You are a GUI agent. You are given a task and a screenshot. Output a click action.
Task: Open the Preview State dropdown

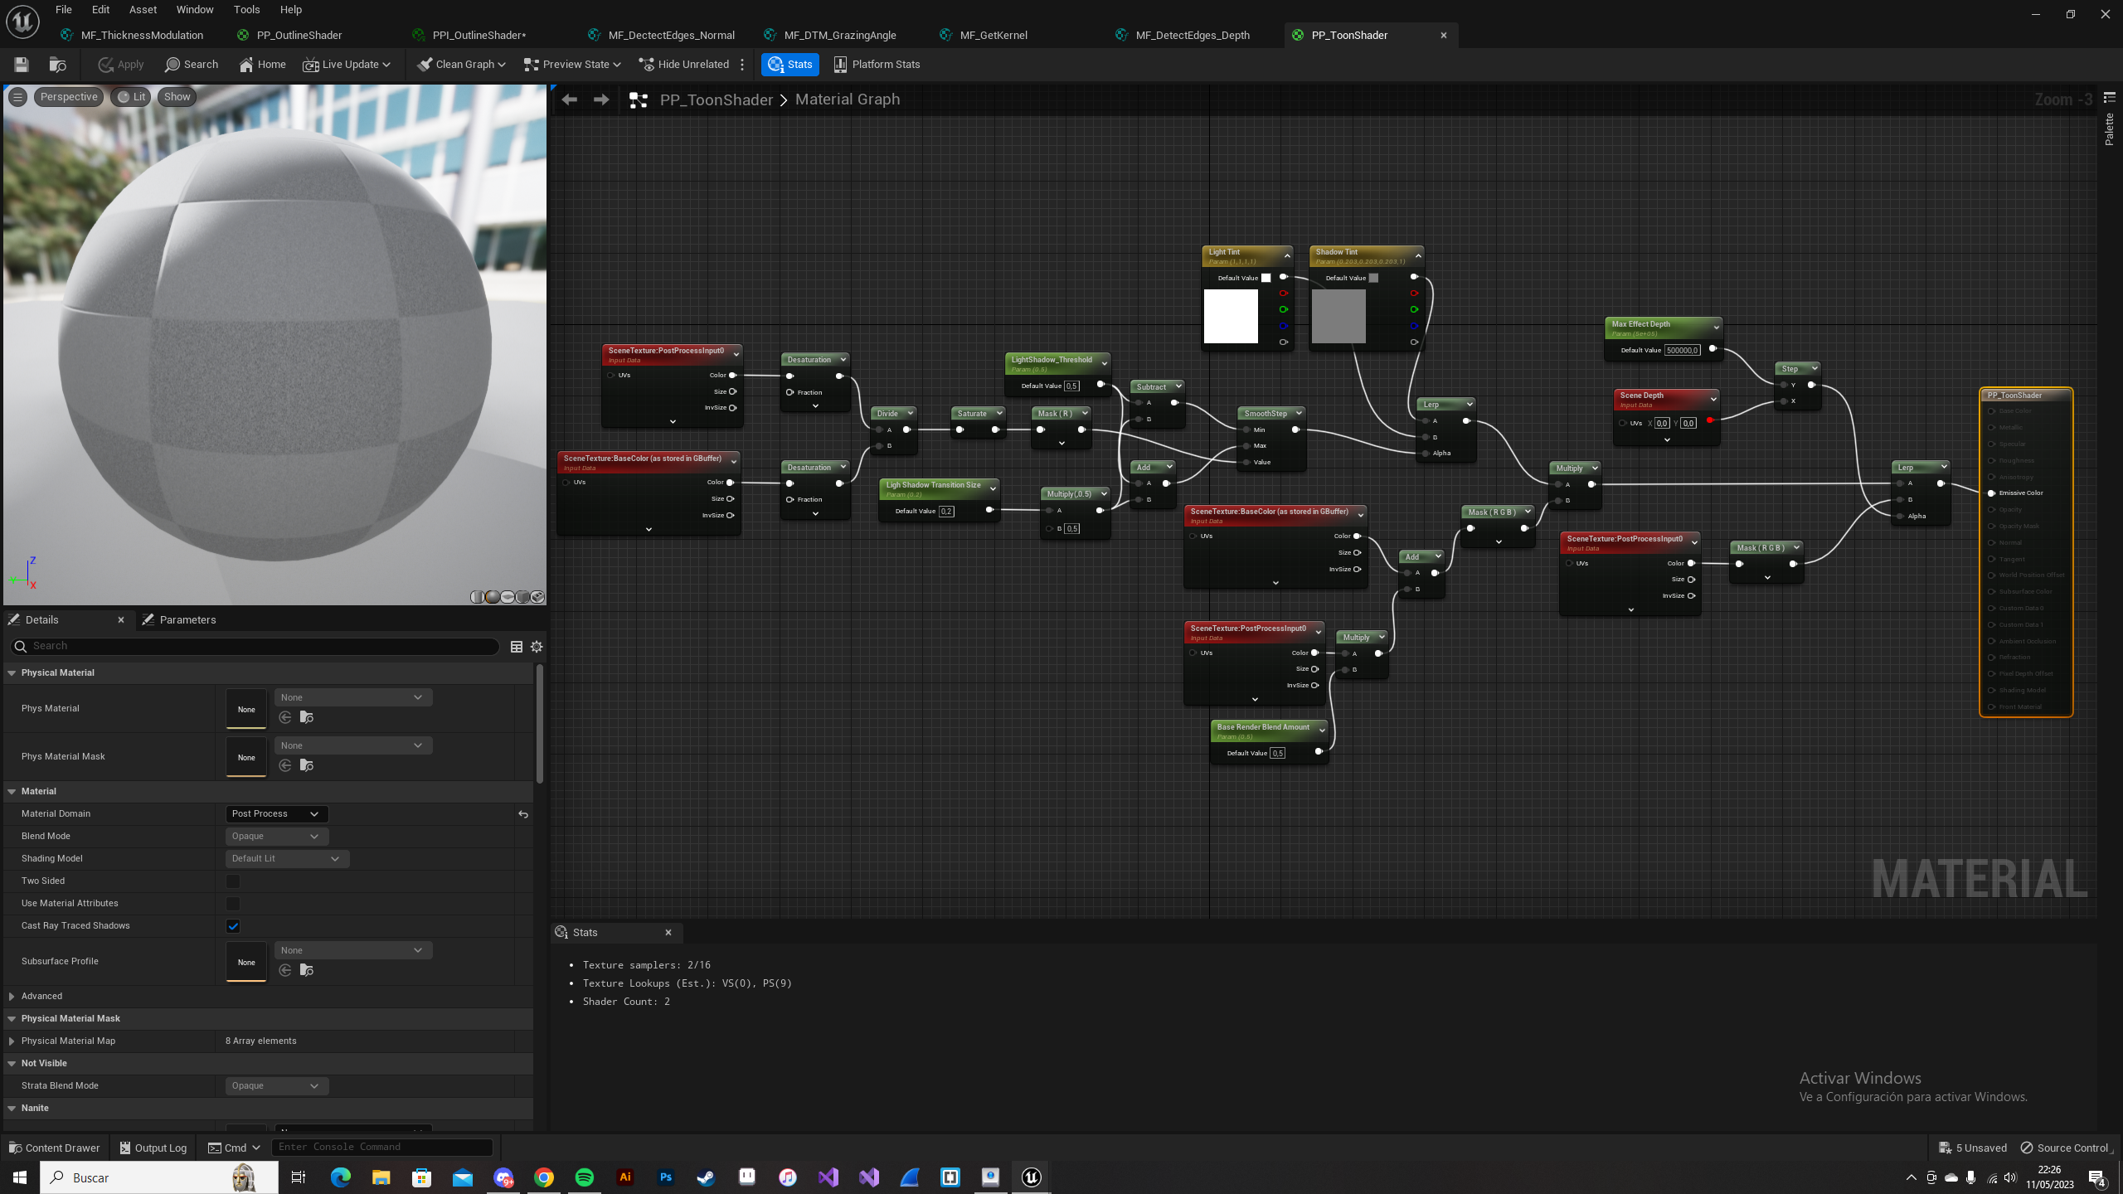tap(572, 64)
